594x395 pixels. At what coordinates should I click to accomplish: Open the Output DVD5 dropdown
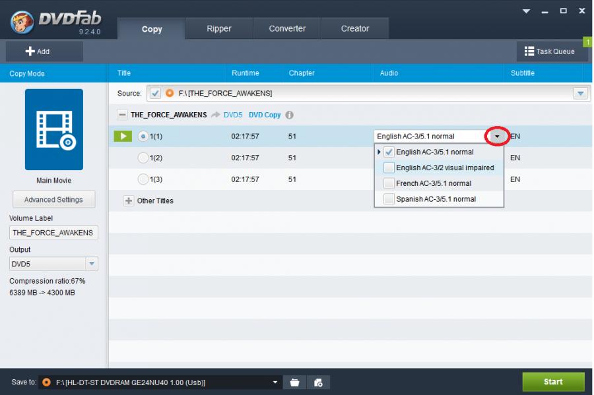[x=92, y=264]
